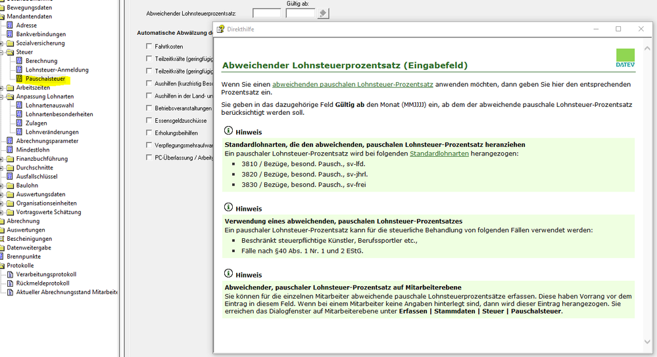Click the Adresse document icon in tree
The width and height of the screenshot is (657, 357).
click(x=10, y=25)
